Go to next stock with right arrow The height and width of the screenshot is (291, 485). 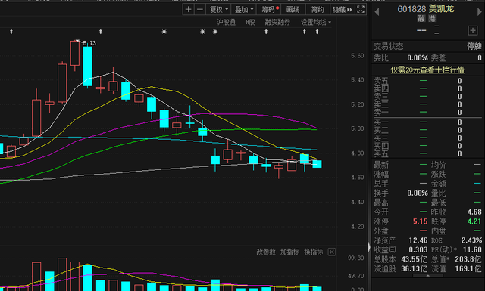click(480, 12)
